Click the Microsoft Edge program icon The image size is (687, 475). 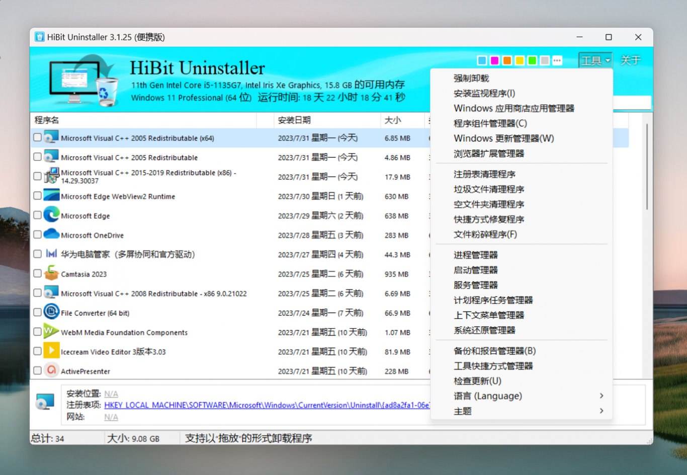pos(51,215)
